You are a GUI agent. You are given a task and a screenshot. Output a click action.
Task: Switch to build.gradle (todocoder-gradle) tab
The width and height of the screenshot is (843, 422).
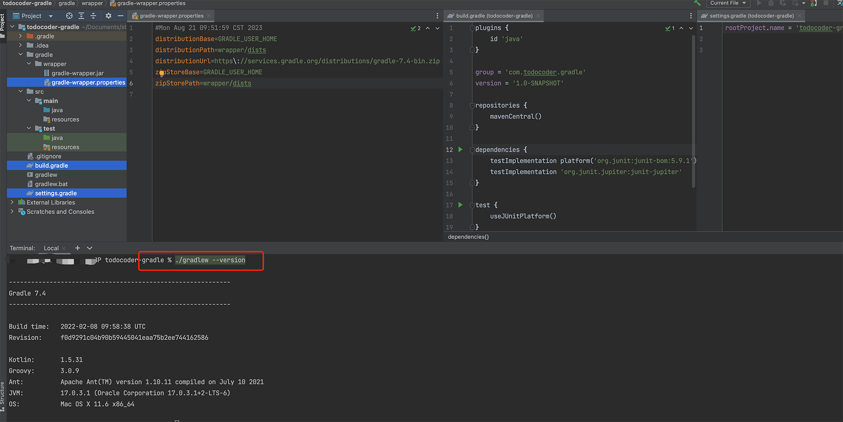click(494, 16)
